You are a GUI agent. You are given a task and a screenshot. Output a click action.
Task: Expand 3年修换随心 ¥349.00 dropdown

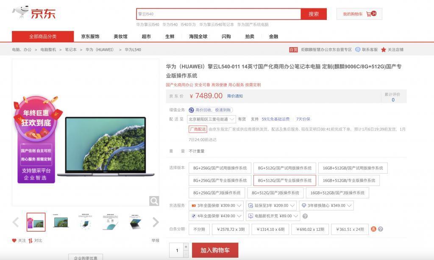click(326, 205)
